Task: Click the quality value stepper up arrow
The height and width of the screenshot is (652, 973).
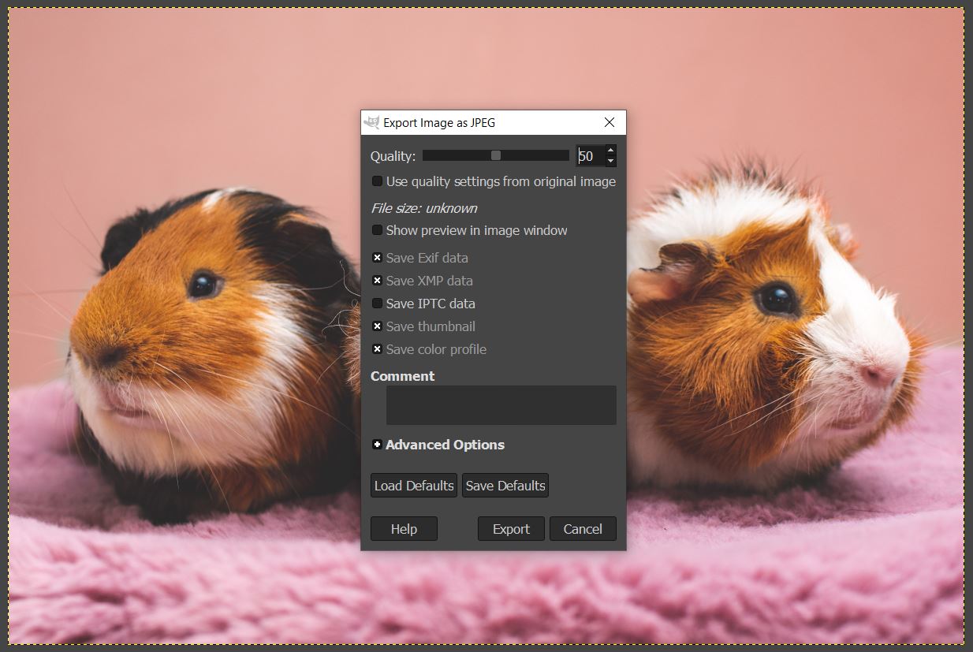Action: tap(610, 149)
